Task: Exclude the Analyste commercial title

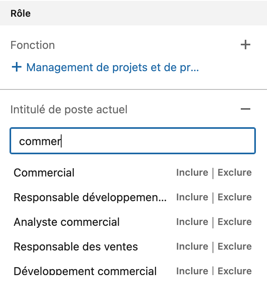Action: [234, 222]
